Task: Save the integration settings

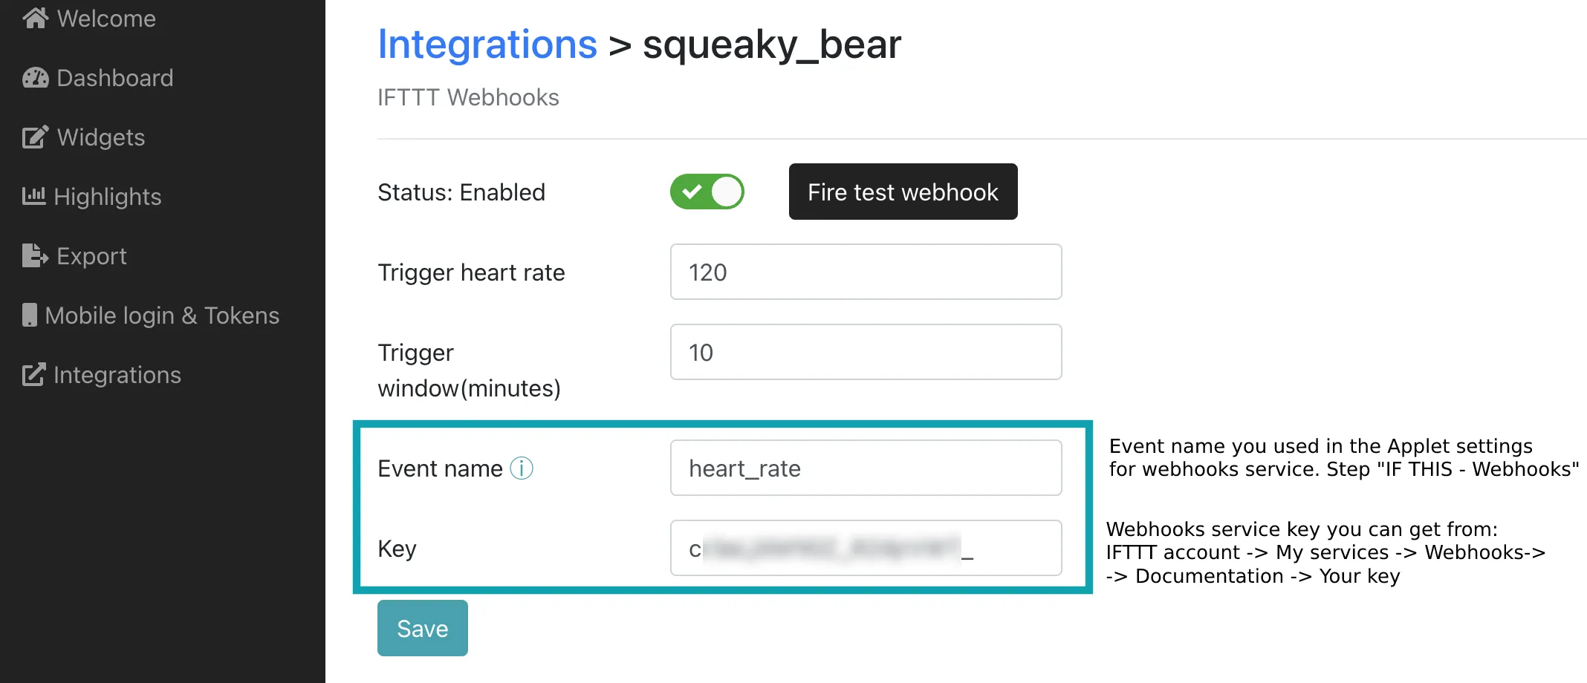Action: point(423,628)
